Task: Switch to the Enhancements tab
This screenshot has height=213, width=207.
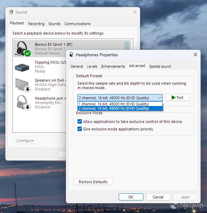Action: click(x=113, y=66)
